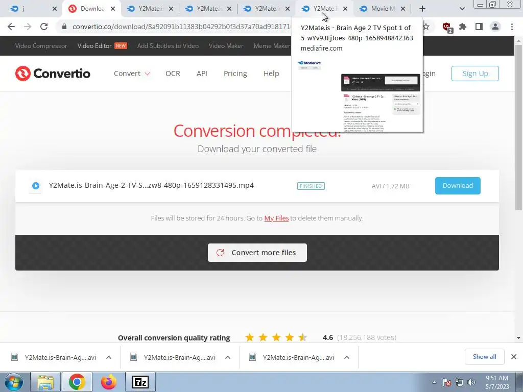Image resolution: width=523 pixels, height=392 pixels.
Task: Click the play icon beside the mp4 file
Action: click(x=36, y=186)
